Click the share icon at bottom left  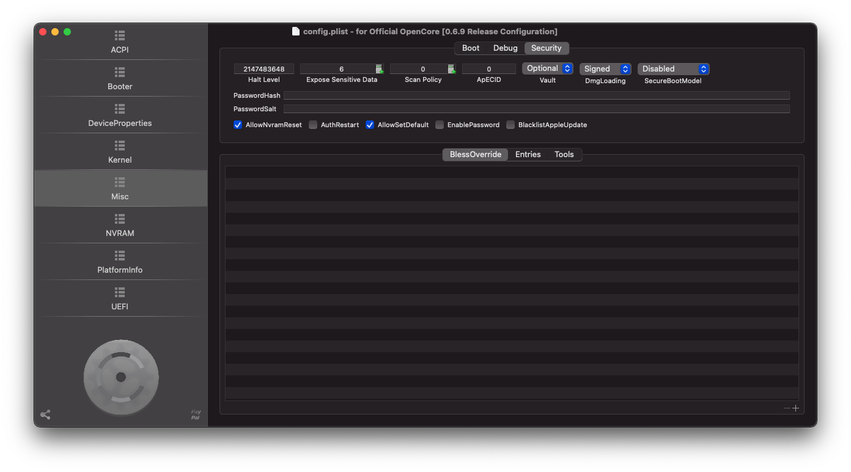click(x=45, y=415)
